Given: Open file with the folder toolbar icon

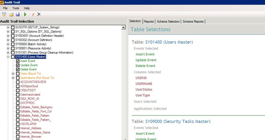Looking at the screenshot, I should pos(12,14).
